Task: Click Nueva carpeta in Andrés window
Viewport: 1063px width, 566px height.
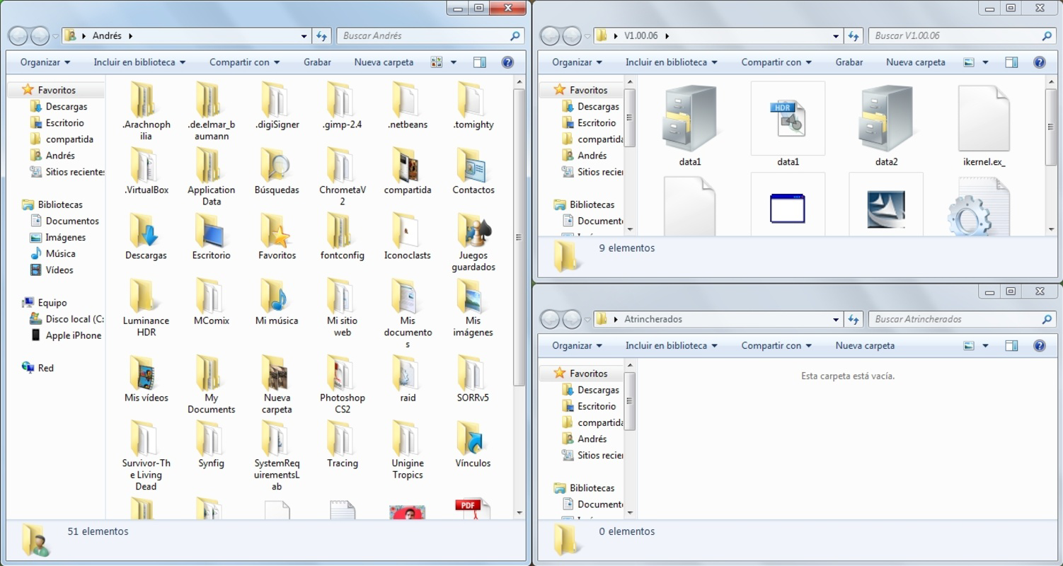Action: [384, 62]
